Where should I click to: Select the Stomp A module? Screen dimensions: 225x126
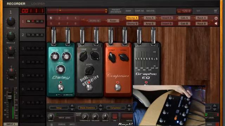tap(132, 18)
